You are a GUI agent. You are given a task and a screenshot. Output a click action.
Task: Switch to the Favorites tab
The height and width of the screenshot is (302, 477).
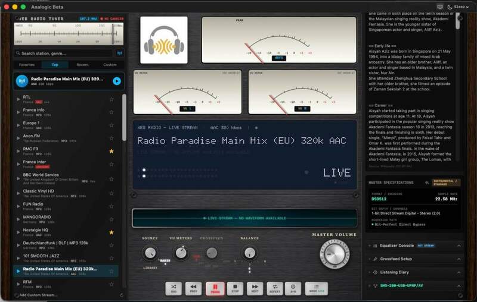pyautogui.click(x=27, y=65)
